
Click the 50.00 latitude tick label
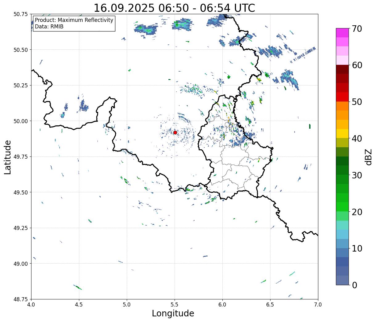(x=20, y=121)
